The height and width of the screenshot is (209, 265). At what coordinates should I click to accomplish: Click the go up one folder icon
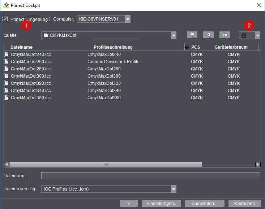pos(192,35)
